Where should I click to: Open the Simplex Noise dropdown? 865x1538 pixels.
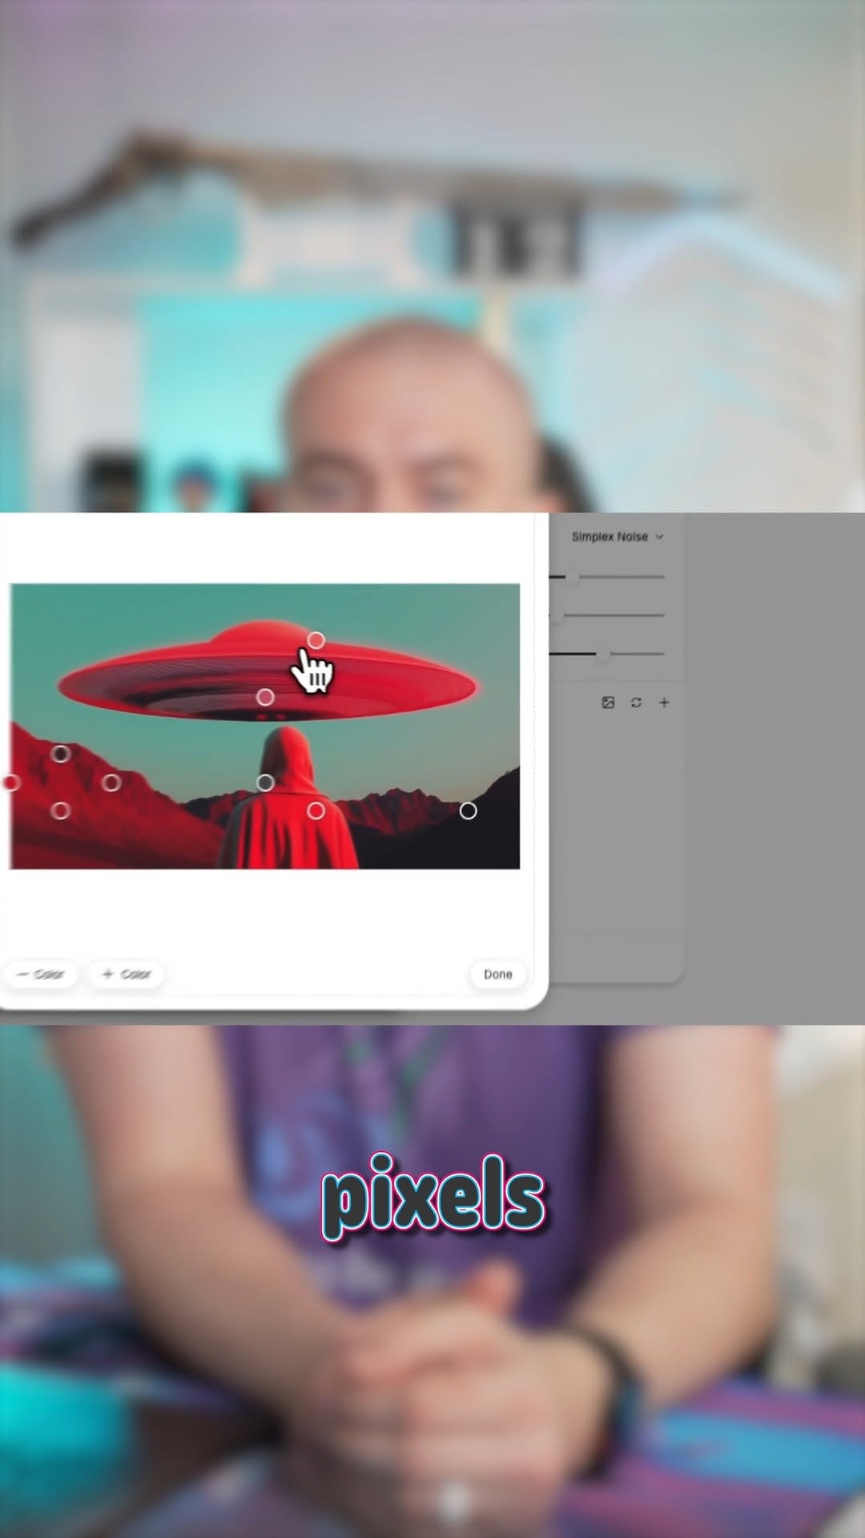click(x=618, y=537)
